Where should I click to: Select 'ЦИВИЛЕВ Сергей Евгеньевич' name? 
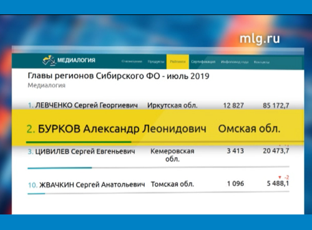coord(85,152)
